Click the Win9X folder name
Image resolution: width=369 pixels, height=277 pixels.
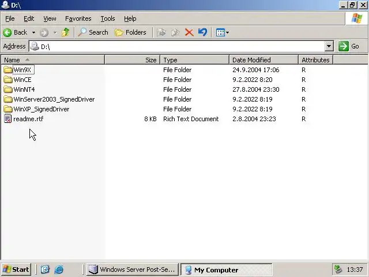[22, 70]
